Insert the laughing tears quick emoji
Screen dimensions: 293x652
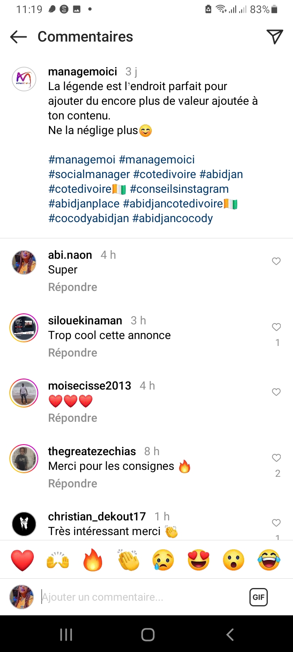tap(269, 560)
